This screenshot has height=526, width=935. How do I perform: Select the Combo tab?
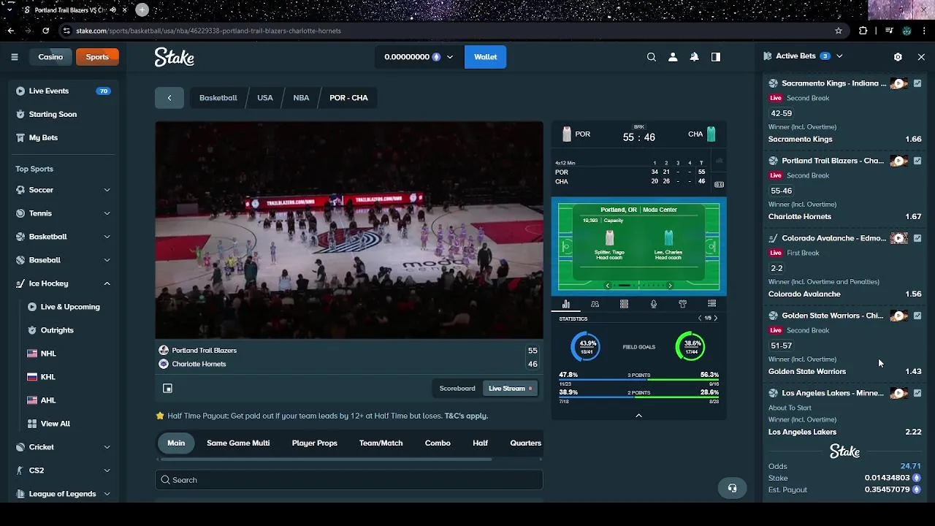tap(438, 443)
